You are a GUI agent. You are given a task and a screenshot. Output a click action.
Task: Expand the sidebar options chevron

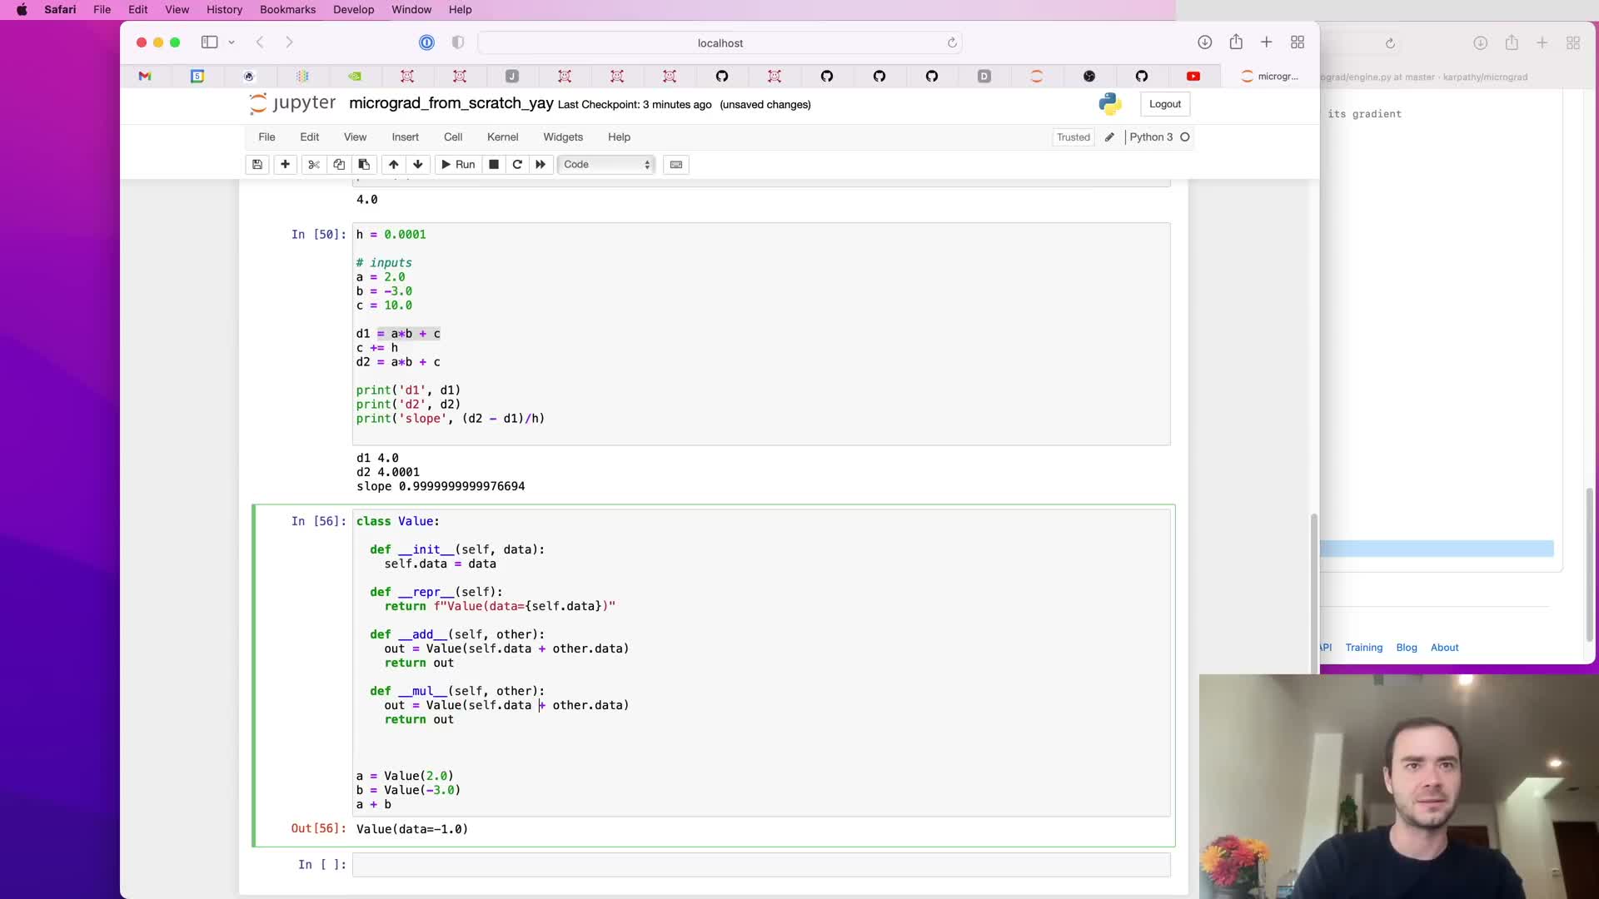point(232,42)
